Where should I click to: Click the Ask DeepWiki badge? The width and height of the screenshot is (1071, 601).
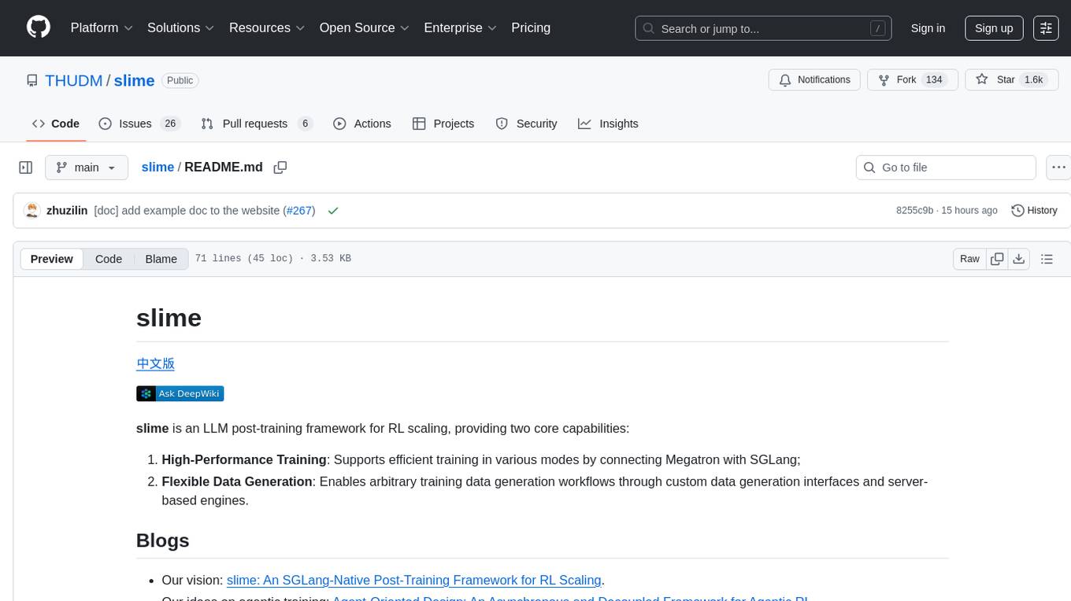pyautogui.click(x=180, y=393)
